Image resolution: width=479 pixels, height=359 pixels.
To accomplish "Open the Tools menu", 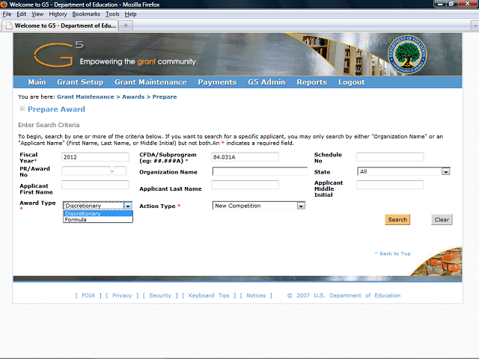I will click(112, 14).
